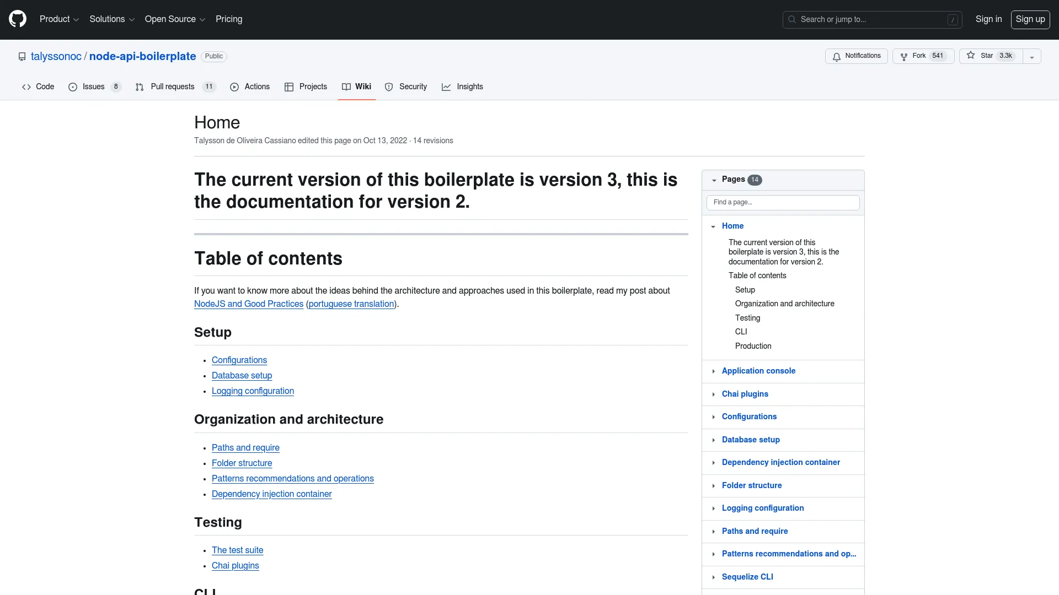Click the Search or jump to field
Viewport: 1059px width, 595px height.
[x=872, y=20]
